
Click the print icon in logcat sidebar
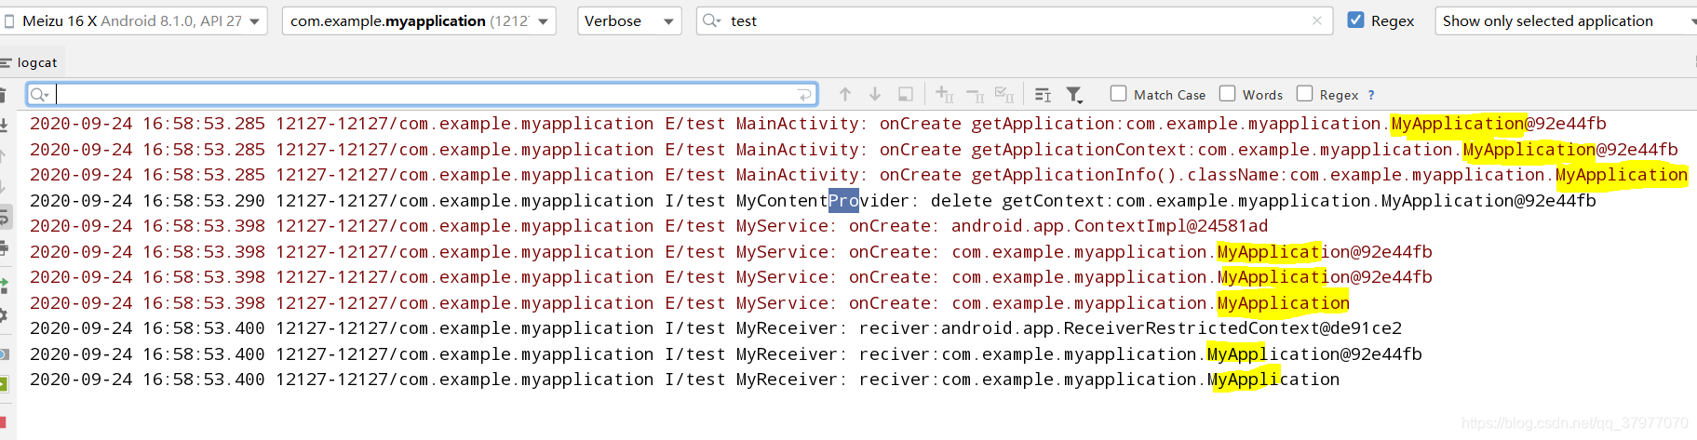(x=4, y=248)
